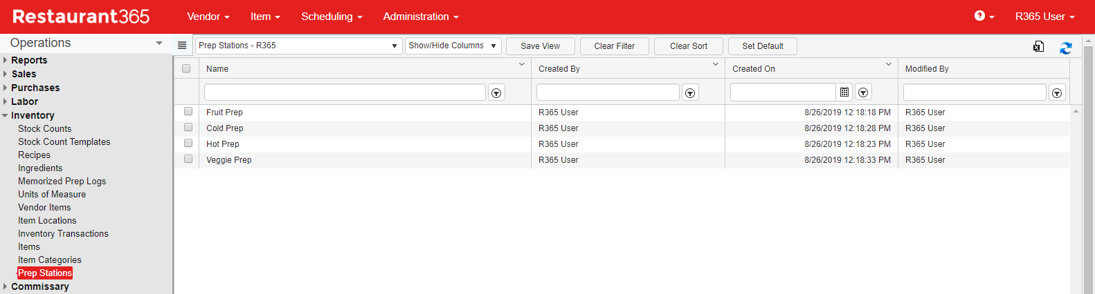Open the Hot Prep record
The image size is (1095, 294).
coord(223,144)
